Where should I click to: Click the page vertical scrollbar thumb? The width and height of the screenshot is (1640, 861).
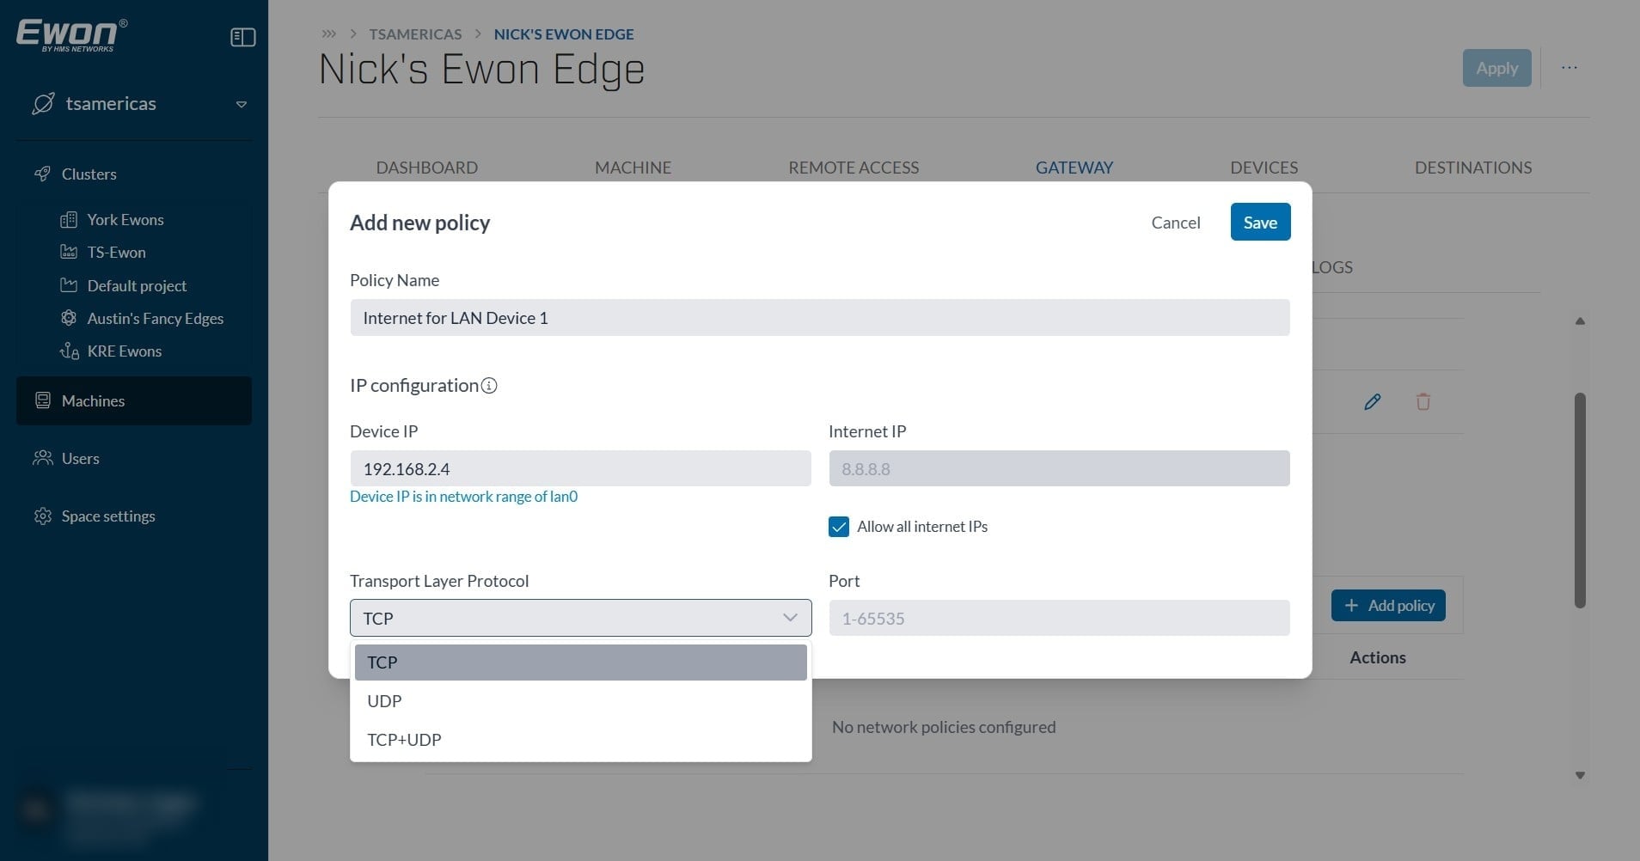tap(1580, 501)
